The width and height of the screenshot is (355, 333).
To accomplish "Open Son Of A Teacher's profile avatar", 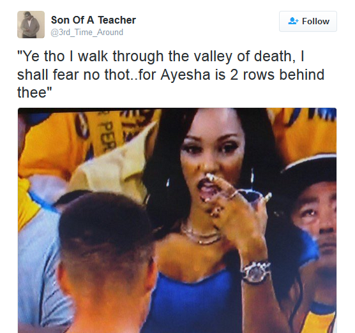I will click(x=31, y=24).
